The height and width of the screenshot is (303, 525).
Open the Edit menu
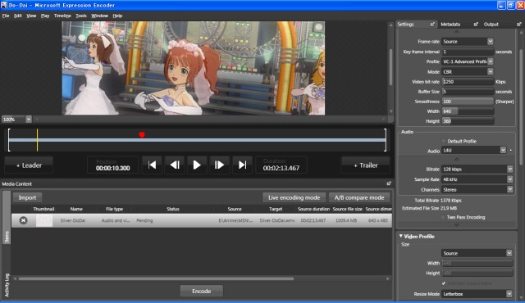(x=18, y=16)
